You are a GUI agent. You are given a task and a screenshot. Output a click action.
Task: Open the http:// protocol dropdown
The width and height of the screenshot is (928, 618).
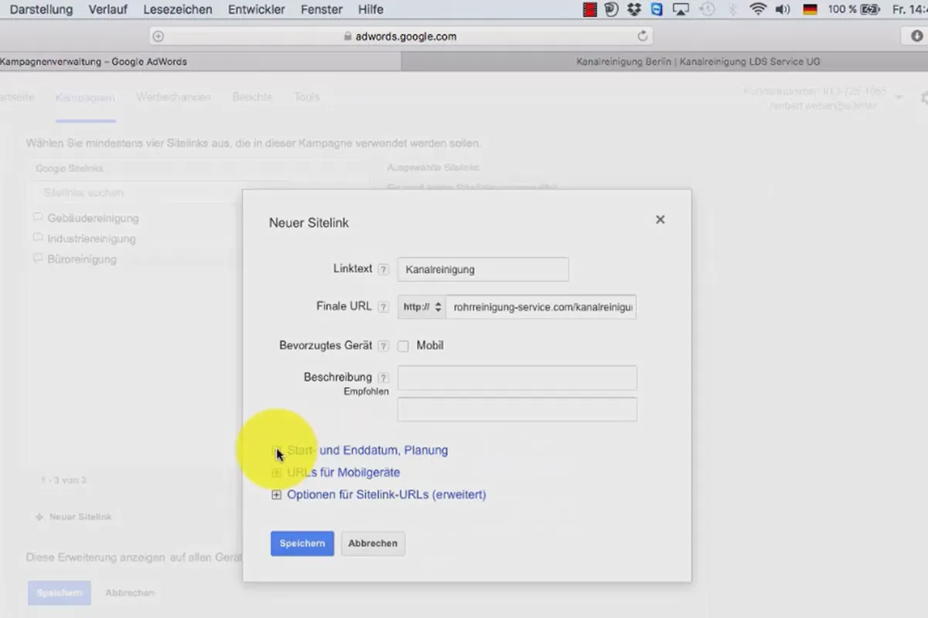tap(422, 307)
